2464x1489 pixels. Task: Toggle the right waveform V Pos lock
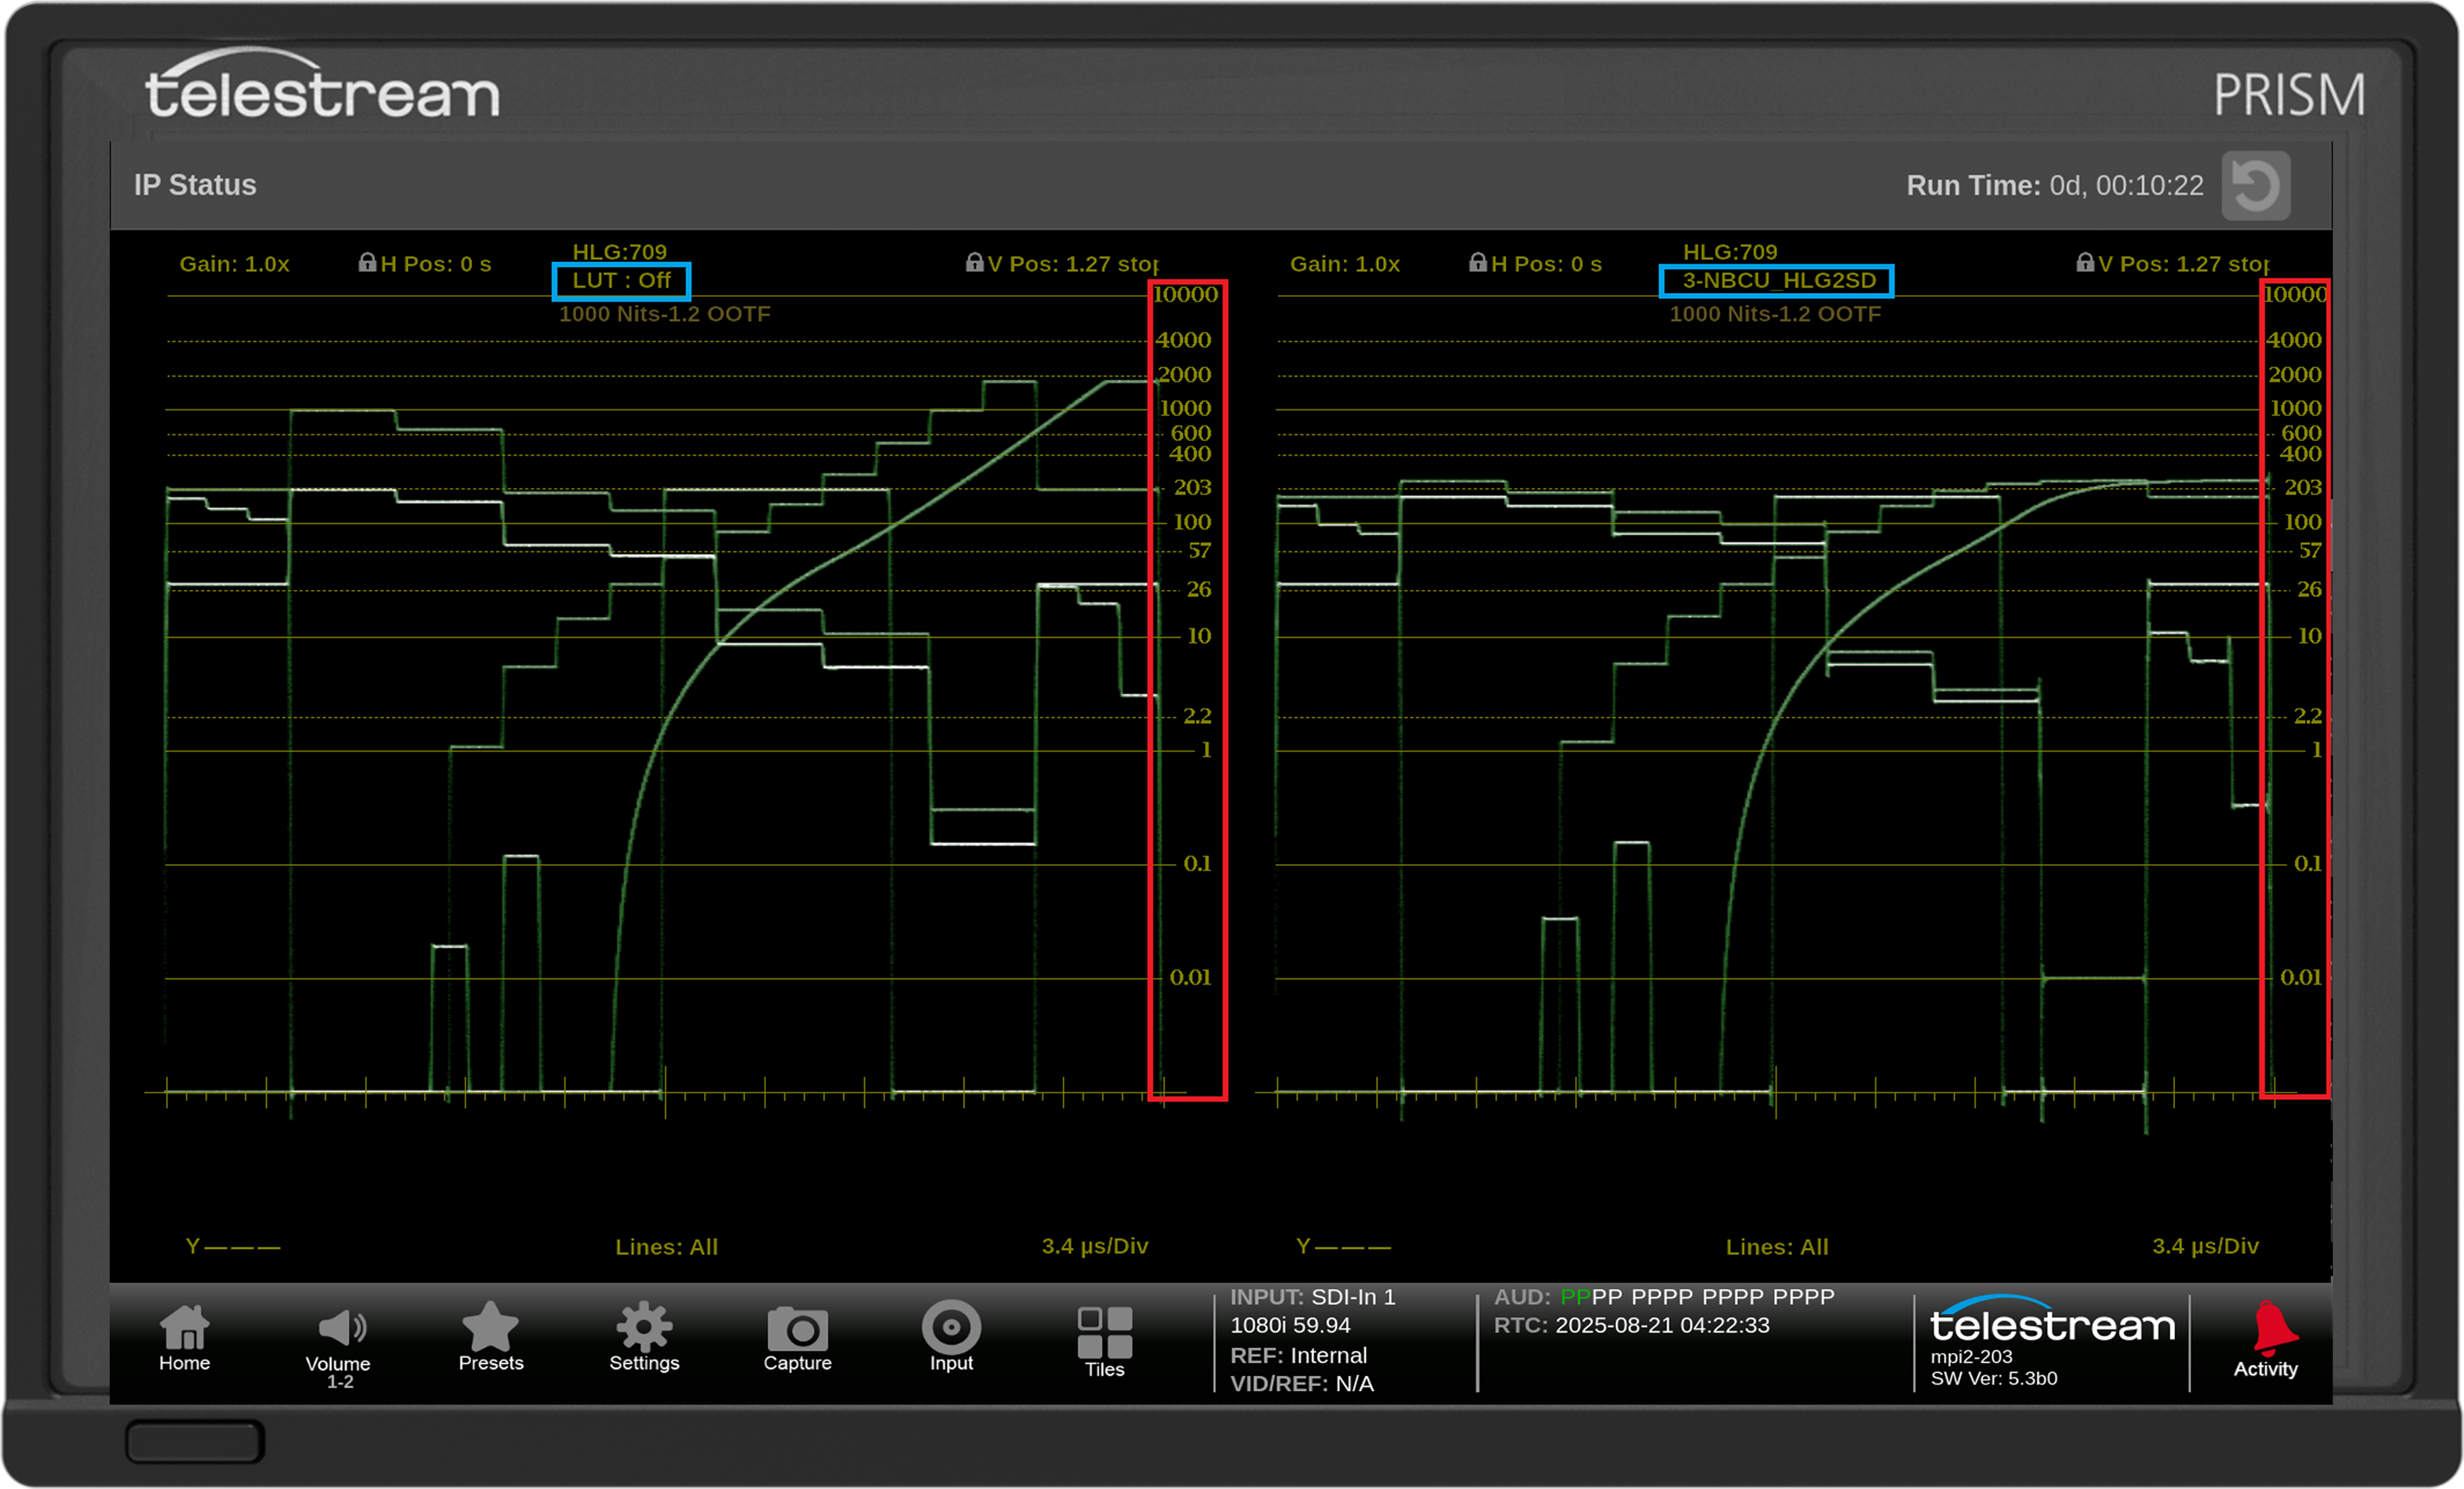pos(2085,263)
